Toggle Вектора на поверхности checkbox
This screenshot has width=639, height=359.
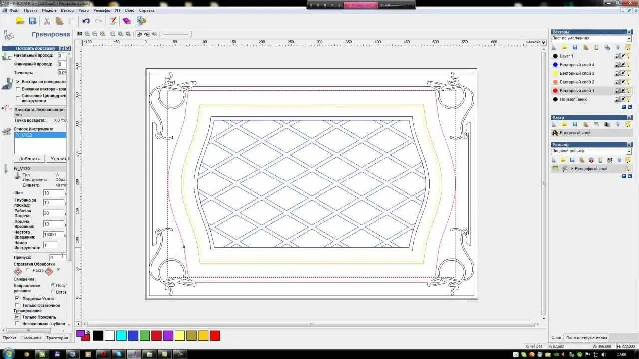click(x=18, y=81)
